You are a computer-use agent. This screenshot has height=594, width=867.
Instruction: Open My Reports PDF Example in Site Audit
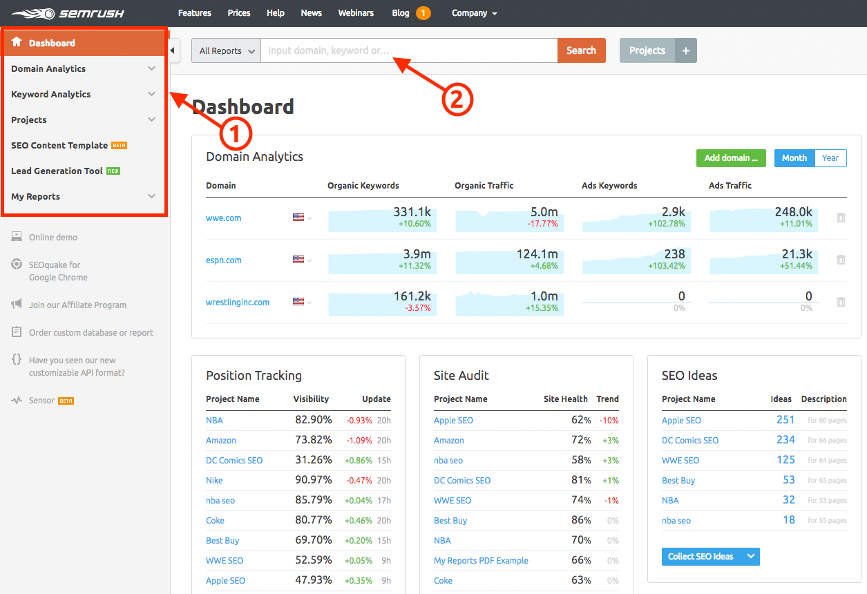[x=481, y=560]
